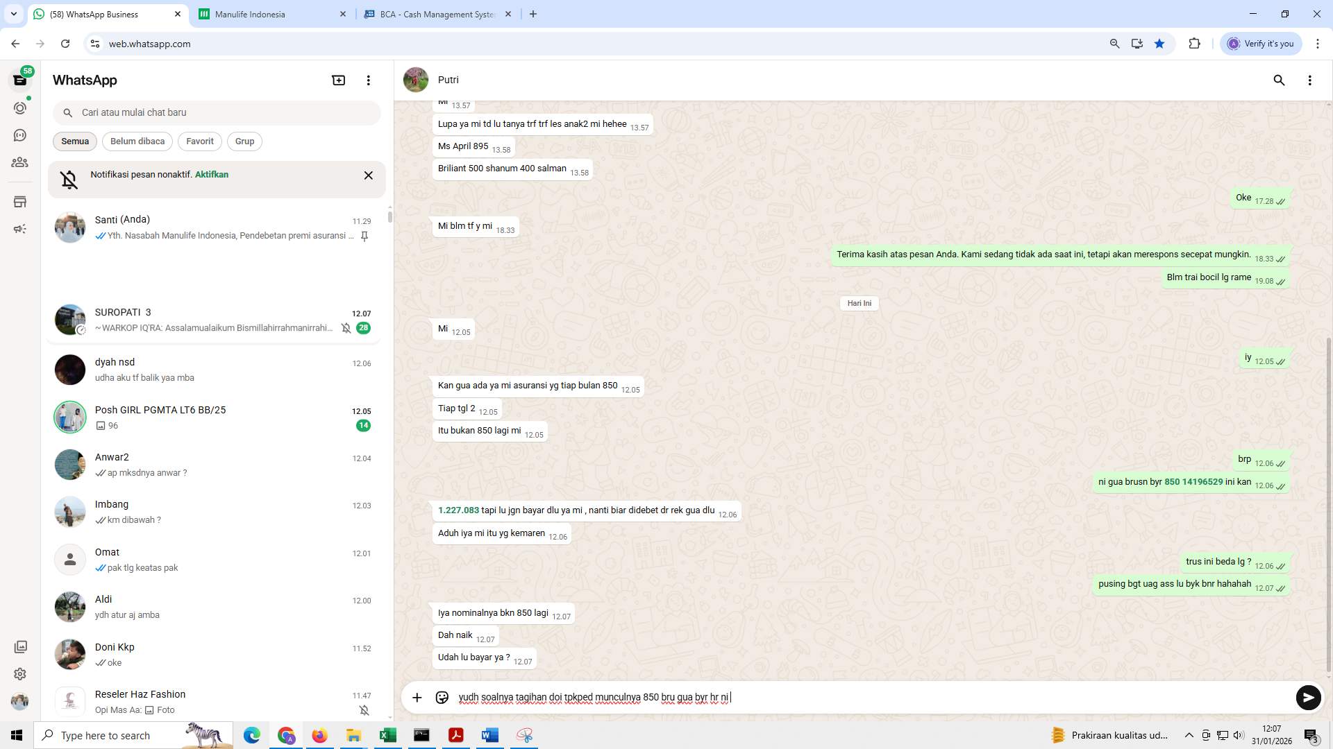
Task: Select the Belum dibaca filter
Action: [x=137, y=141]
